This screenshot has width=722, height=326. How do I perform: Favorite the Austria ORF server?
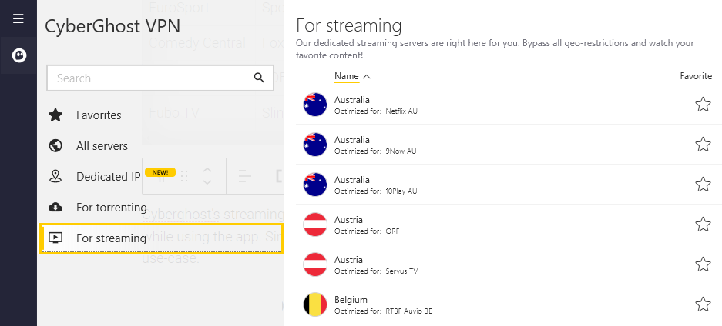(x=703, y=225)
